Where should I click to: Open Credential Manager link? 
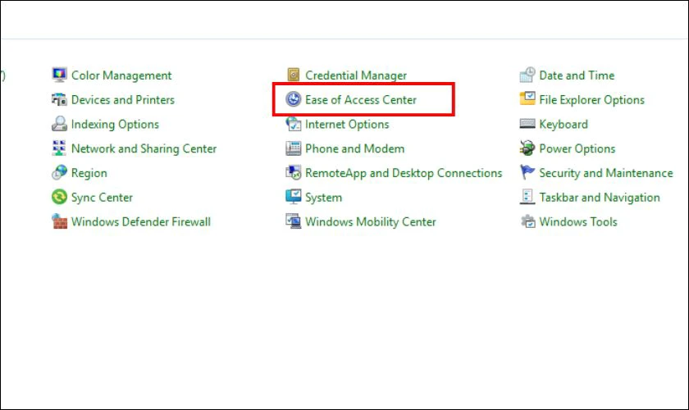pos(356,75)
